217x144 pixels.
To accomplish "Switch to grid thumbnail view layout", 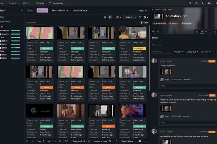I will 110,17.
